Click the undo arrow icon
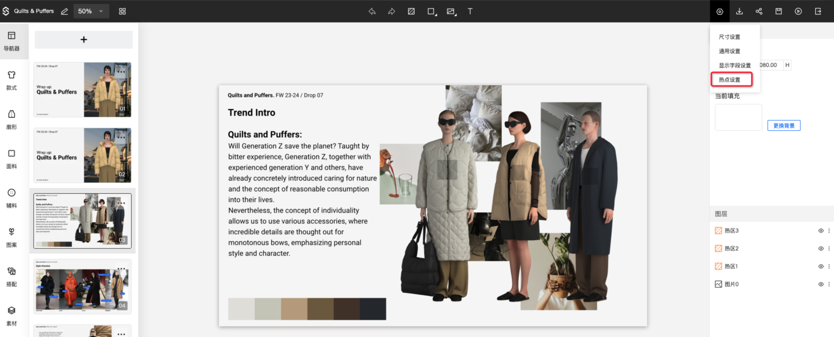This screenshot has height=337, width=834. pos(372,12)
